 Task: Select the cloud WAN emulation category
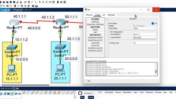pos(20,94)
